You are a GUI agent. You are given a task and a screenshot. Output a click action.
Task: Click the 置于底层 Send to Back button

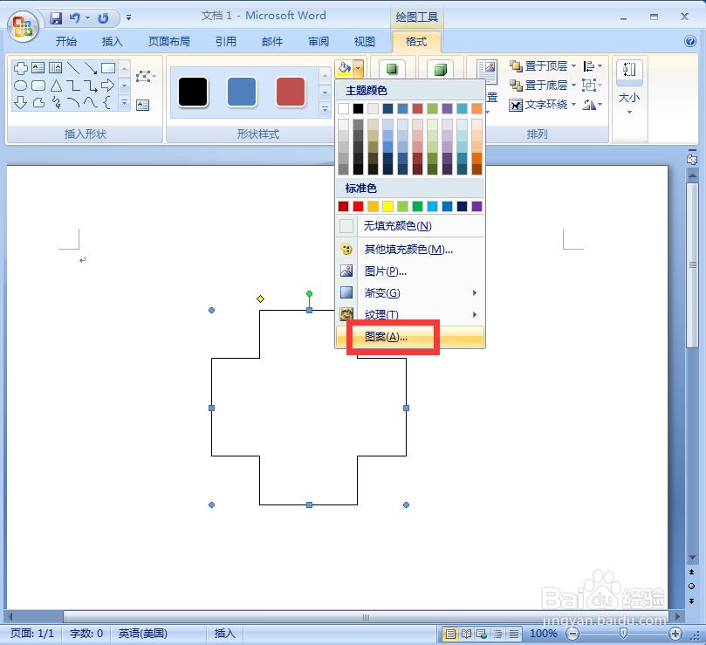point(539,86)
